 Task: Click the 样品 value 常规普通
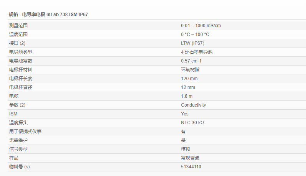[x=190, y=158]
